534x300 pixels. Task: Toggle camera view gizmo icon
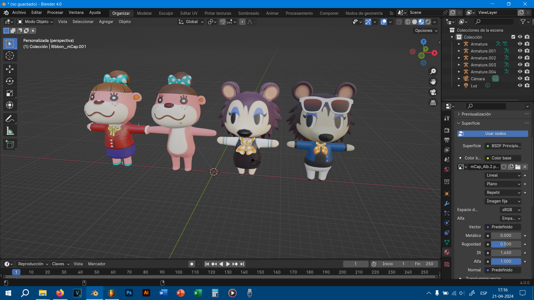[x=433, y=92]
